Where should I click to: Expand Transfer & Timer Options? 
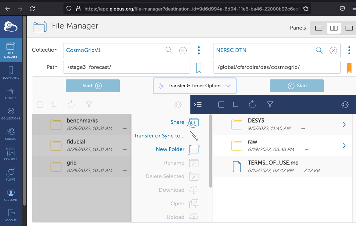(195, 86)
